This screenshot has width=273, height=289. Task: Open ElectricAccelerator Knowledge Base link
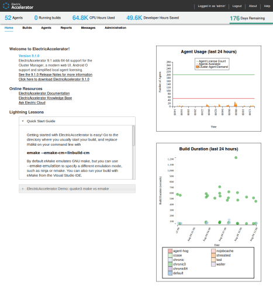(x=45, y=98)
